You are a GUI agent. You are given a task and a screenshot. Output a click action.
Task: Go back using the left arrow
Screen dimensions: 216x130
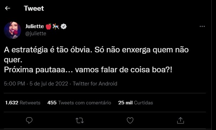(7, 8)
